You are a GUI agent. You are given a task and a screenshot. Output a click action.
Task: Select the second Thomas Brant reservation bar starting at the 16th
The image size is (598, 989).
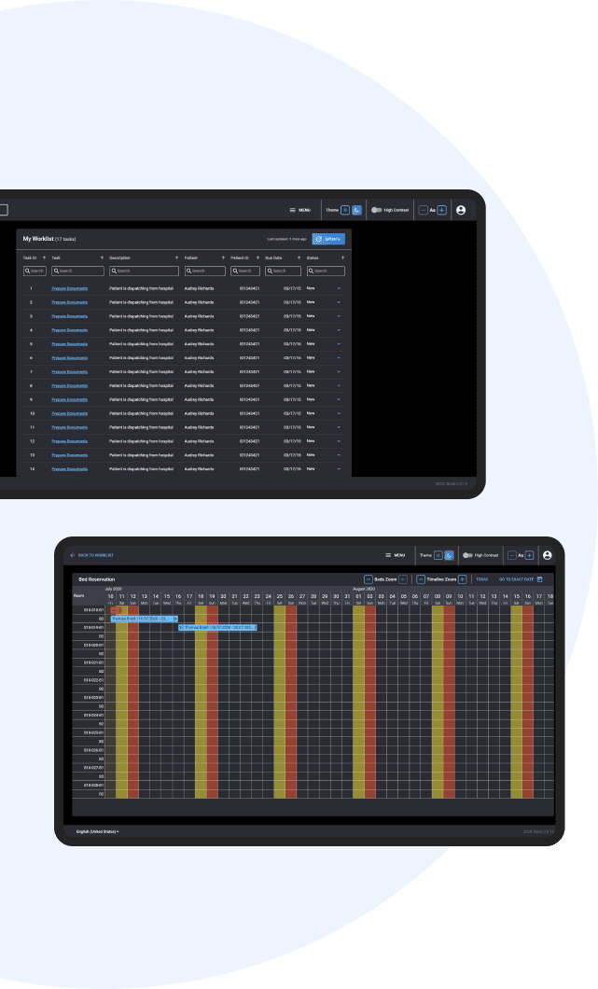pyautogui.click(x=217, y=628)
